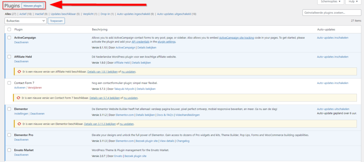Activate the Contact Form 7 plugin
364x162 pixels.
click(20, 87)
